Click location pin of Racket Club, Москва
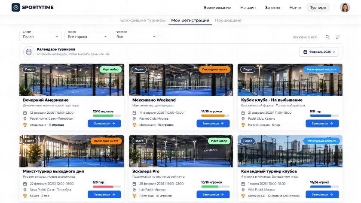Viewport: 361px width, 203px height. pyautogui.click(x=134, y=118)
